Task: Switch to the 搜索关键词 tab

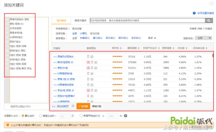Action: click(x=80, y=21)
